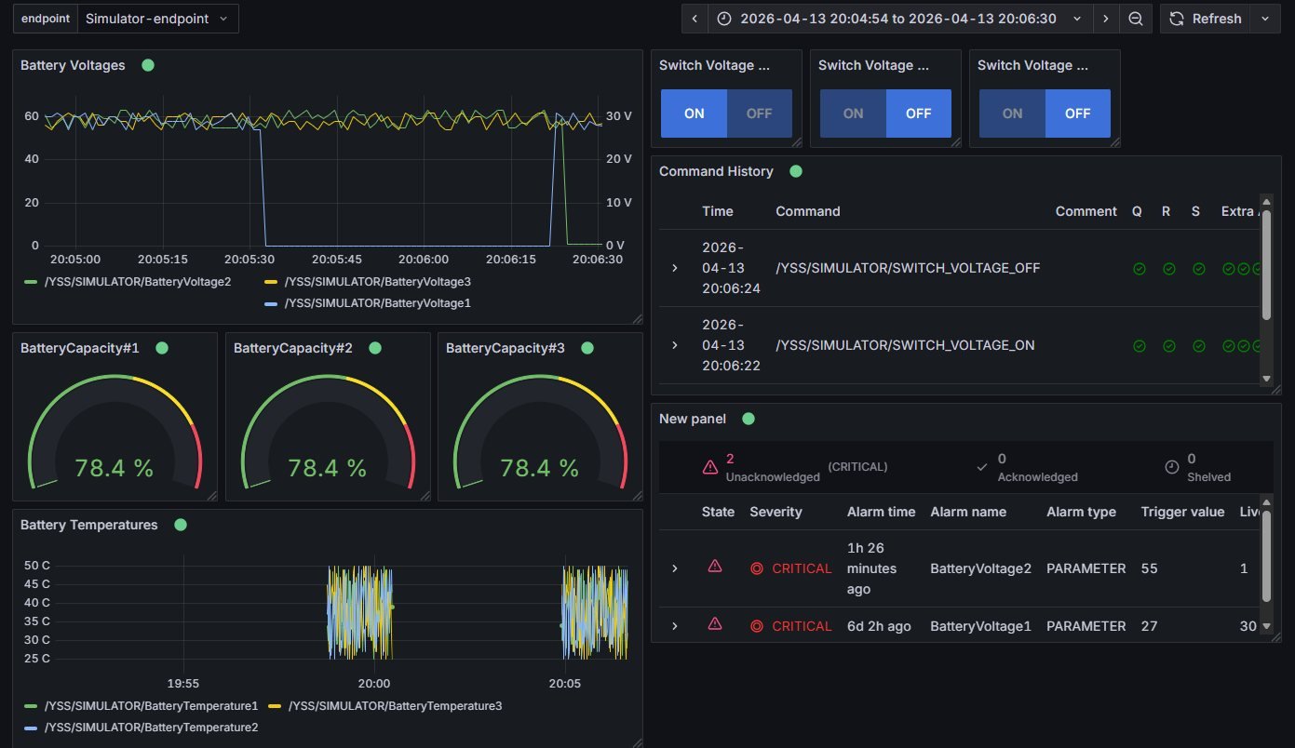The image size is (1295, 748).
Task: Shift the time range forward with right arrow
Action: (x=1105, y=19)
